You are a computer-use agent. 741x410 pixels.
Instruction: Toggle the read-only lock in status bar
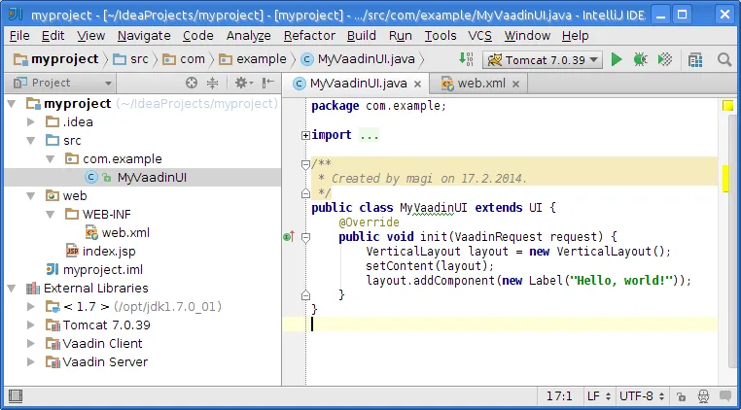(681, 396)
